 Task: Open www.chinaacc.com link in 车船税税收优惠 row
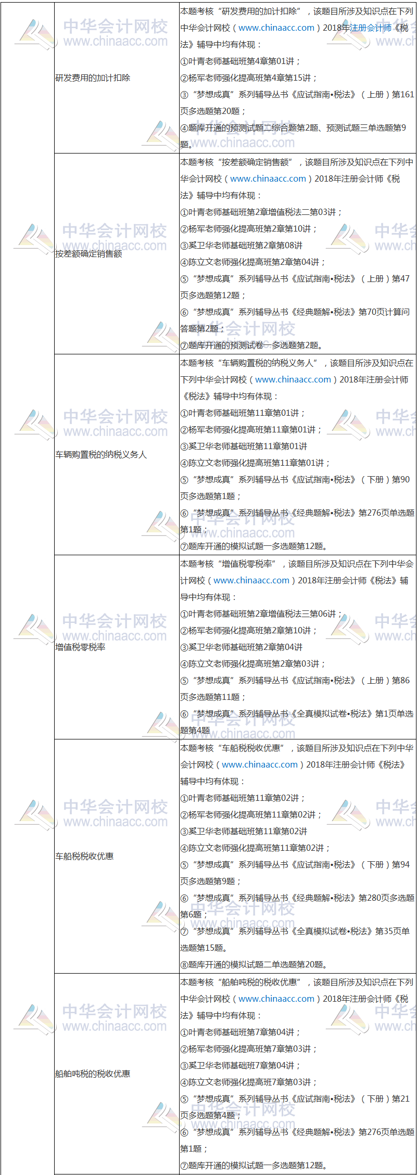[260, 764]
